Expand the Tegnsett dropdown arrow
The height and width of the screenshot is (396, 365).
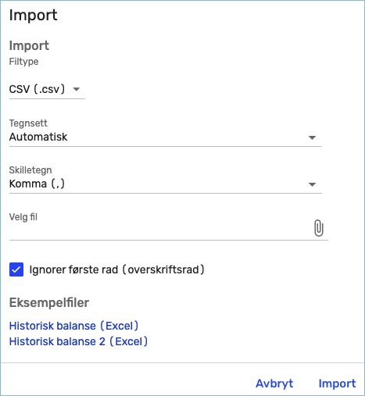312,137
